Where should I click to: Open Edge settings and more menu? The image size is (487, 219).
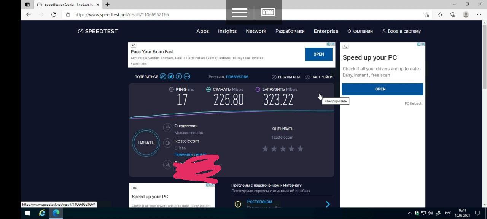coord(479,14)
